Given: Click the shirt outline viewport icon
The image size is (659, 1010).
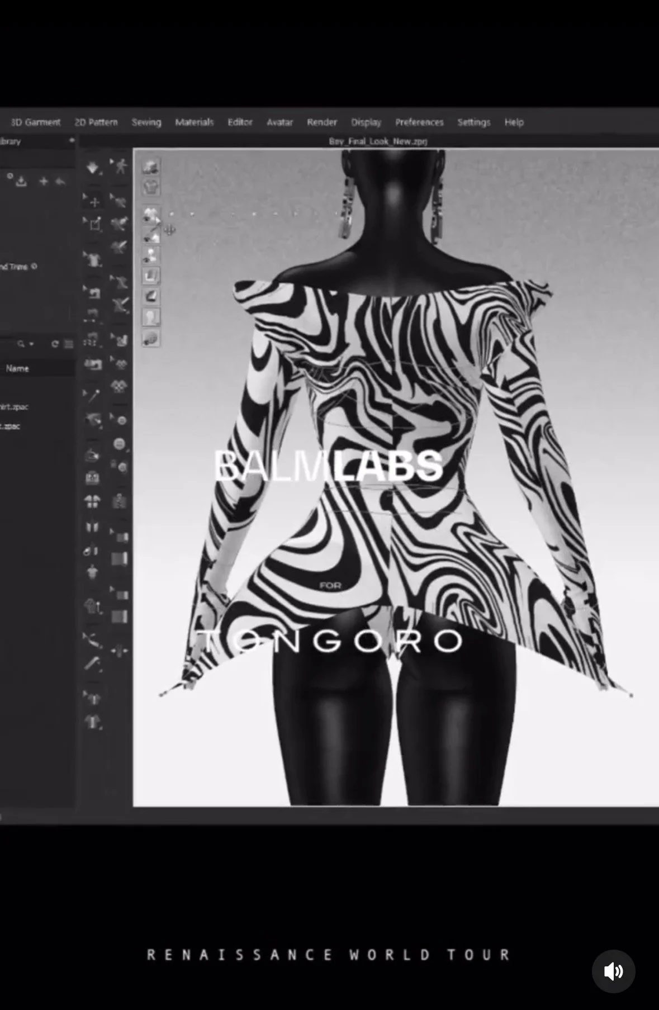Looking at the screenshot, I should click(150, 187).
